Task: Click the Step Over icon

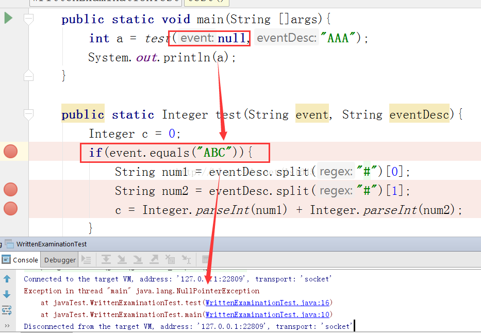Action: 106,259
